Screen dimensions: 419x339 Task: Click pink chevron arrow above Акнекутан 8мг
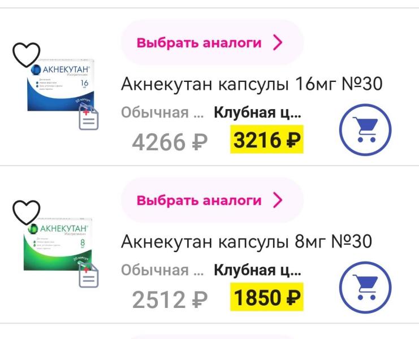pyautogui.click(x=278, y=201)
